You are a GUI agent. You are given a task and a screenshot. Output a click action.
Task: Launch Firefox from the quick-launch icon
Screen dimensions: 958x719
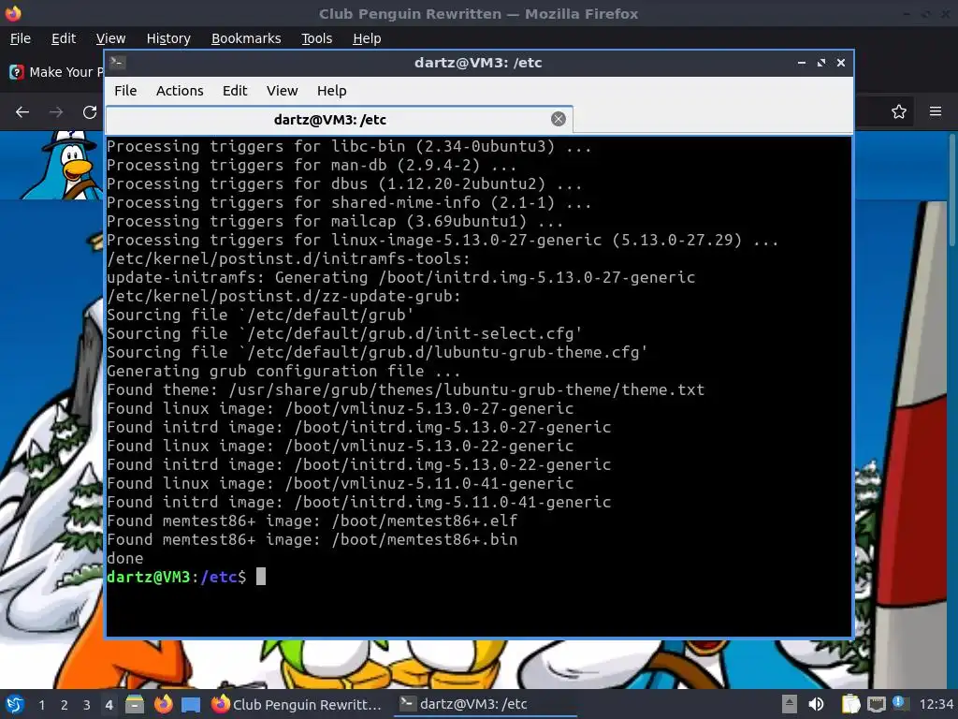(163, 704)
